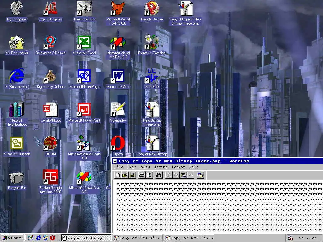The height and width of the screenshot is (242, 323).
Task: Select the DOOM shortcut
Action: pos(50,146)
